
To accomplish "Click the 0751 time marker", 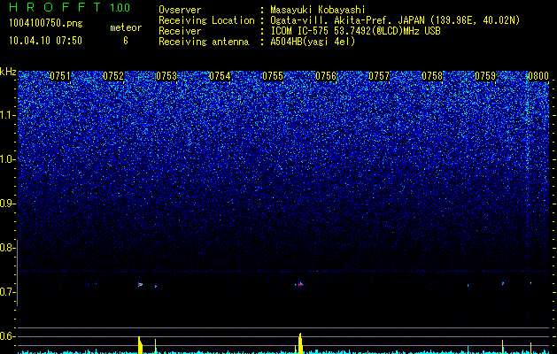I will (x=60, y=76).
